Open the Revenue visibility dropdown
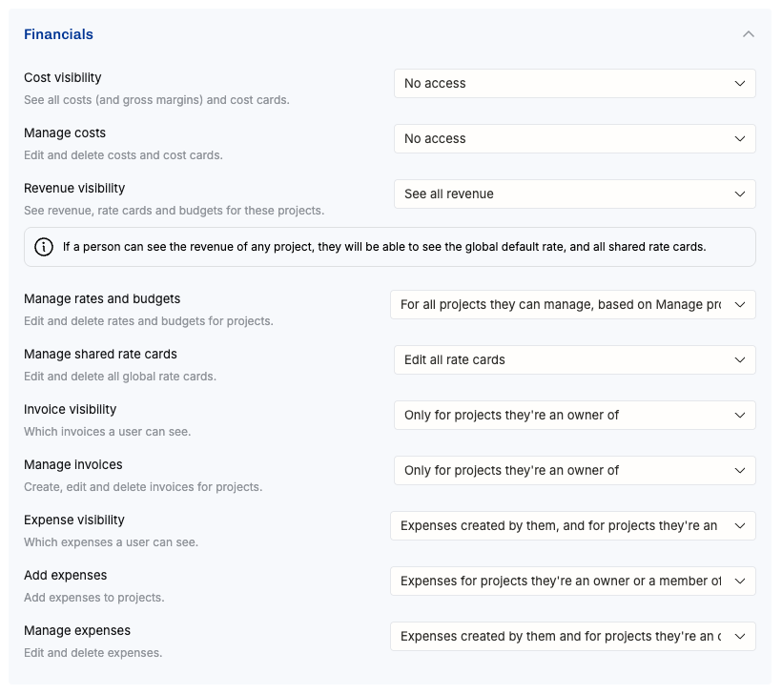The height and width of the screenshot is (694, 782). [x=574, y=194]
